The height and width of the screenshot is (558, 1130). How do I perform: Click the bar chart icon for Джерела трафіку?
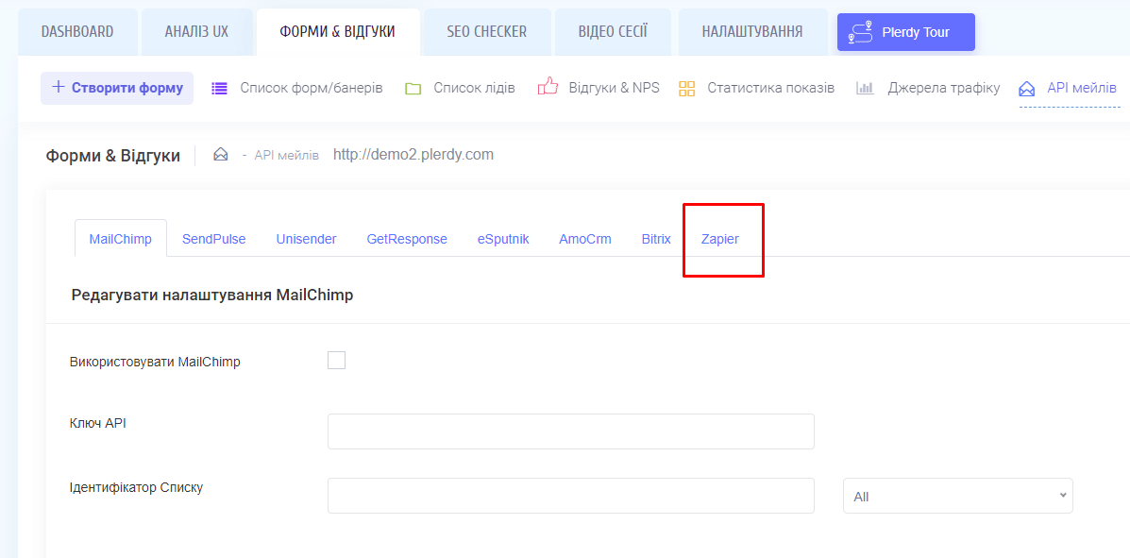tap(865, 89)
